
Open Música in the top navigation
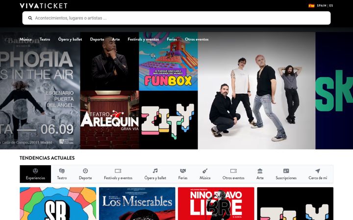click(x=25, y=39)
